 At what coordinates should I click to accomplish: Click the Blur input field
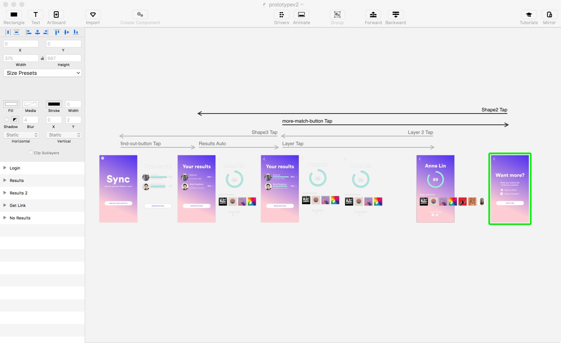[x=31, y=120]
